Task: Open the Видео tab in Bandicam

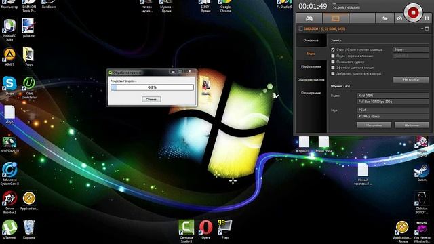Action: pos(311,54)
